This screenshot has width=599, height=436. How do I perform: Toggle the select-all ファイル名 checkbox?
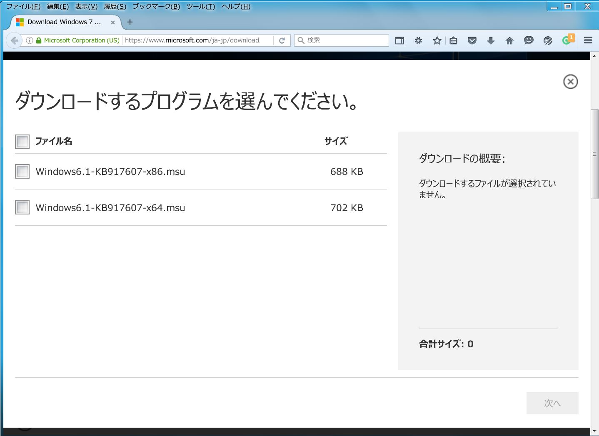click(22, 142)
